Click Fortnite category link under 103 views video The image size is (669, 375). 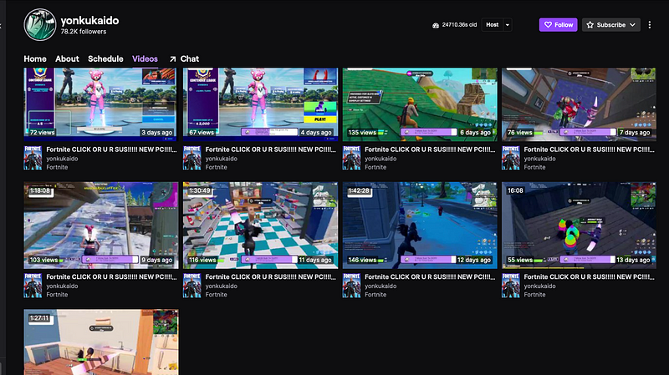point(57,295)
